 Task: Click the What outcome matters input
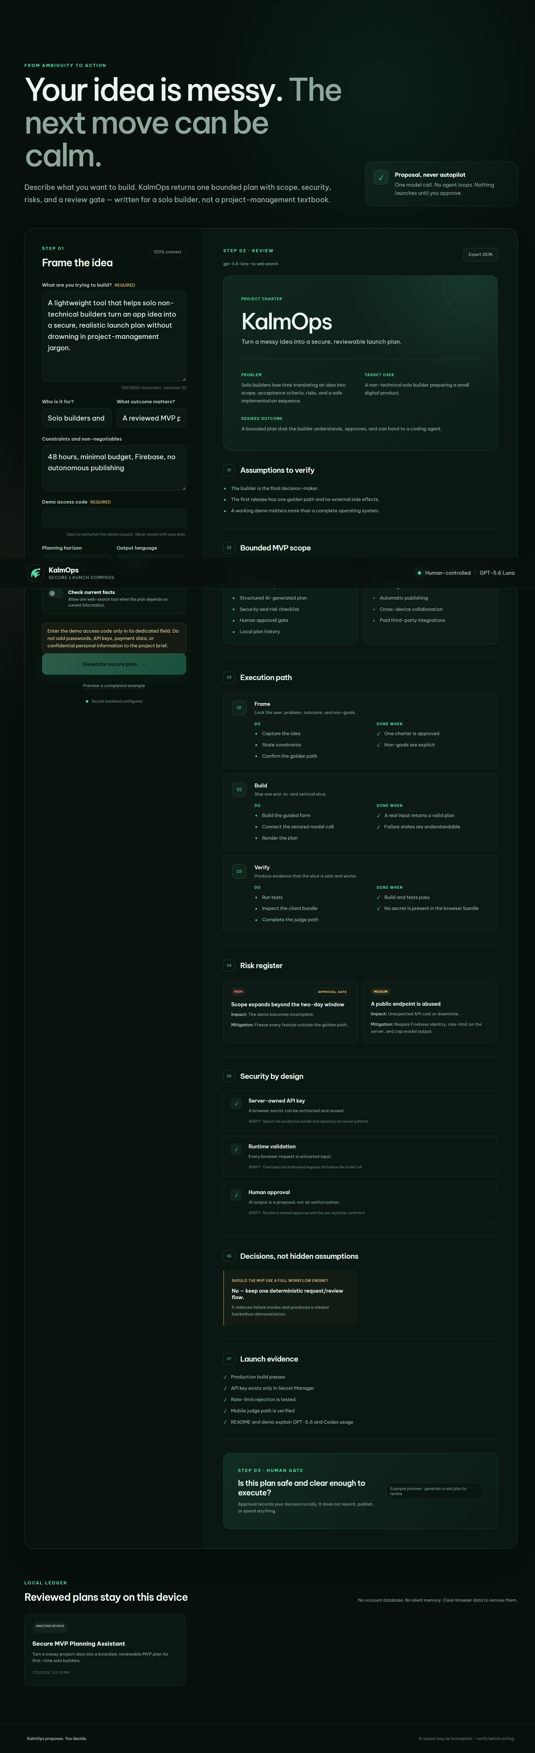coord(152,418)
